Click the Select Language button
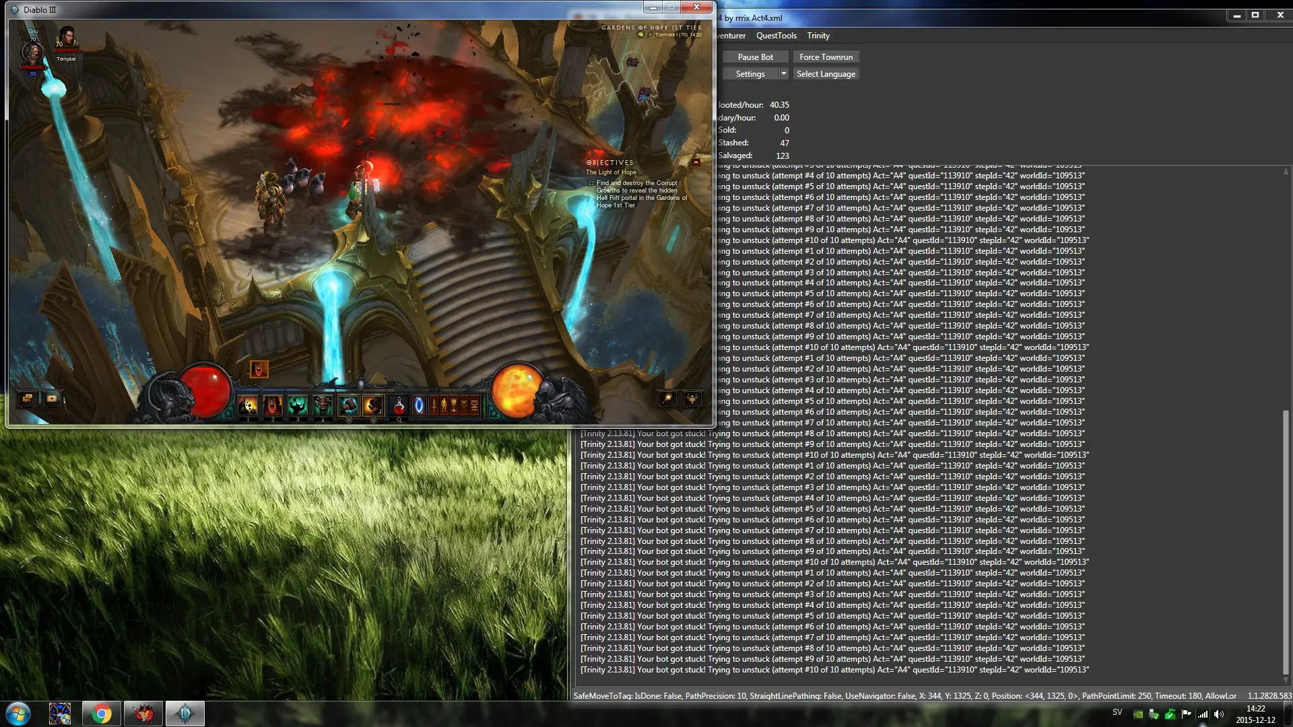The width and height of the screenshot is (1293, 727). click(826, 74)
